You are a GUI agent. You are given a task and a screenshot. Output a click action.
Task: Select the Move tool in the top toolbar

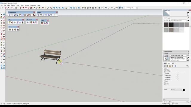click(x=26, y=8)
